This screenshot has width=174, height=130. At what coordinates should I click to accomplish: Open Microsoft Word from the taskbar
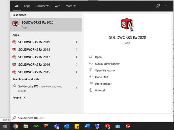pos(87,126)
